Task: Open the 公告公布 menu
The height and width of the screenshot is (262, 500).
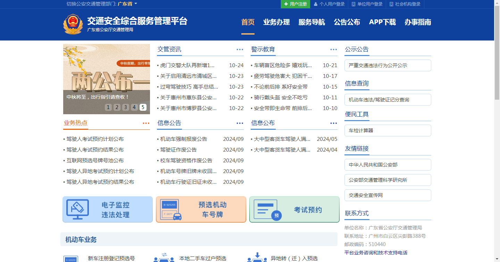Action: 347,22
